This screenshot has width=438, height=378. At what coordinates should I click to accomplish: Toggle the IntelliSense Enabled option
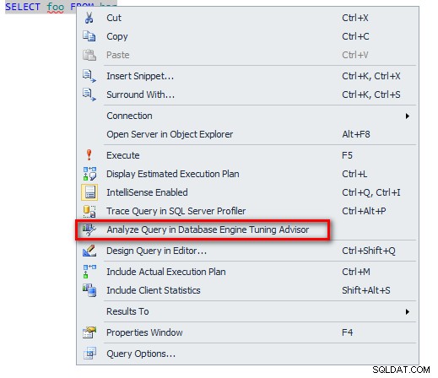coord(246,192)
